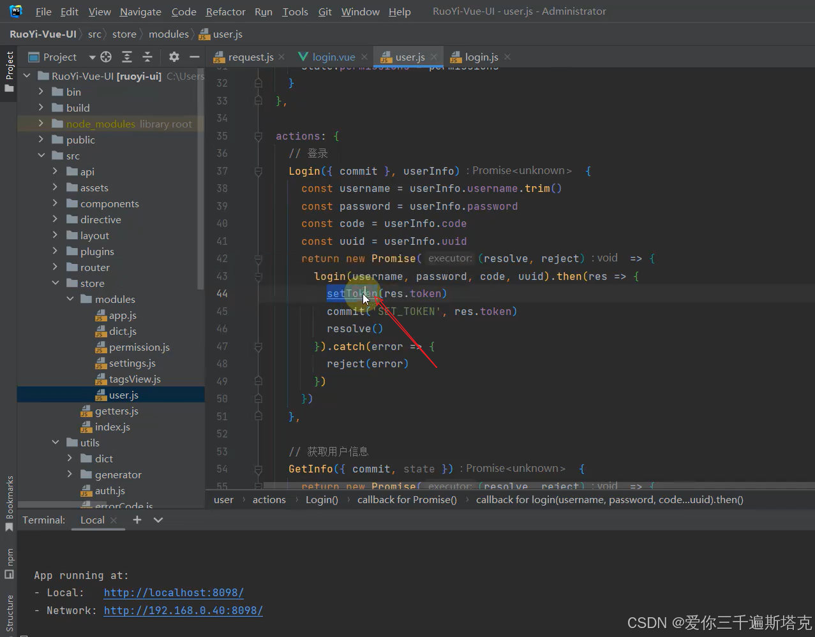Screen dimensions: 815x637
Task: Switch to the login.vue tab
Action: [x=332, y=56]
